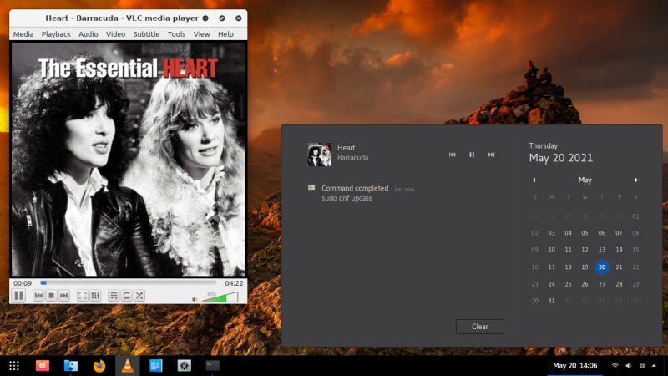Open the Playback menu
The image size is (668, 376).
[56, 34]
